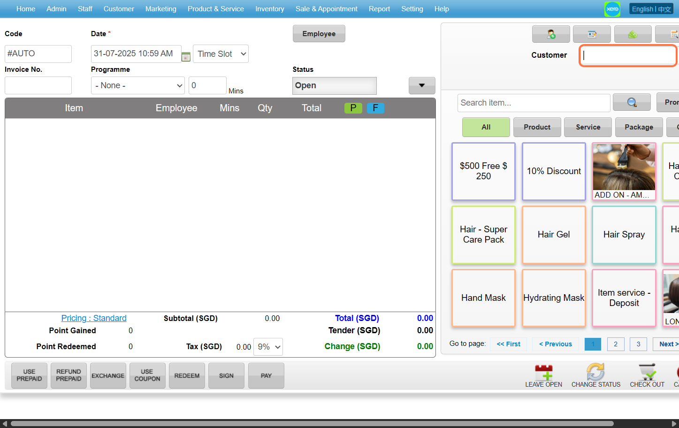The height and width of the screenshot is (428, 679).
Task: Toggle the green P column button
Action: pyautogui.click(x=353, y=108)
